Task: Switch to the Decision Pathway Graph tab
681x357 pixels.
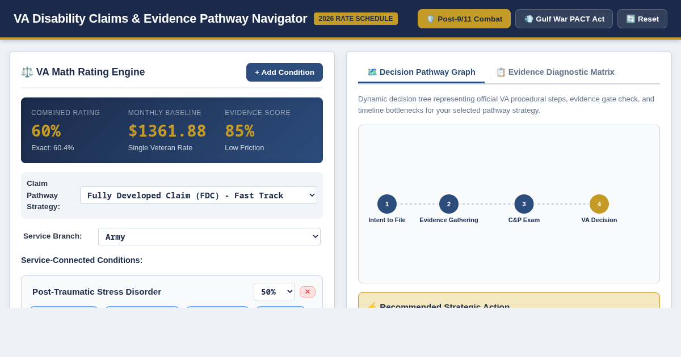Action: [x=421, y=72]
